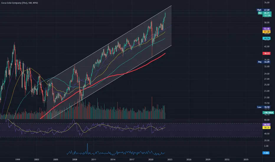
Task: Click the 25.00 price axis value
Action: (267, 85)
